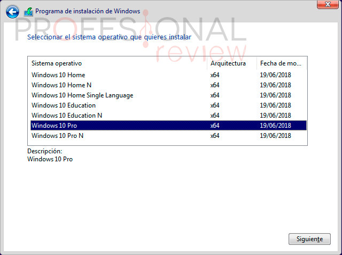Image resolution: width=342 pixels, height=255 pixels.
Task: Click the blue back arrow button
Action: click(x=13, y=11)
